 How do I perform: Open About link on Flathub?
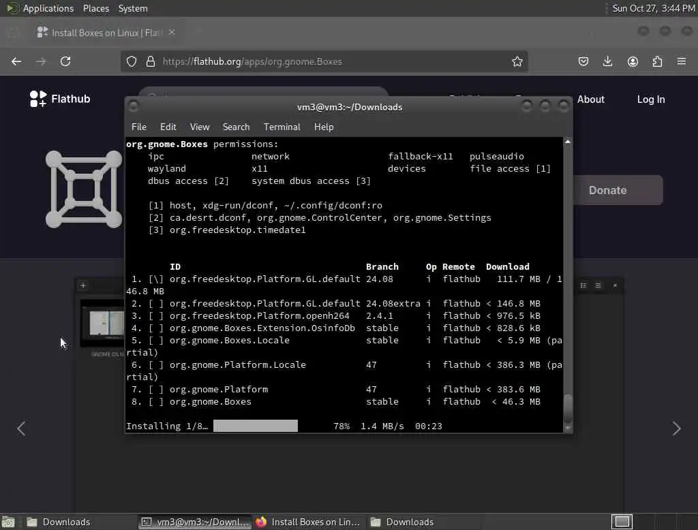(591, 99)
